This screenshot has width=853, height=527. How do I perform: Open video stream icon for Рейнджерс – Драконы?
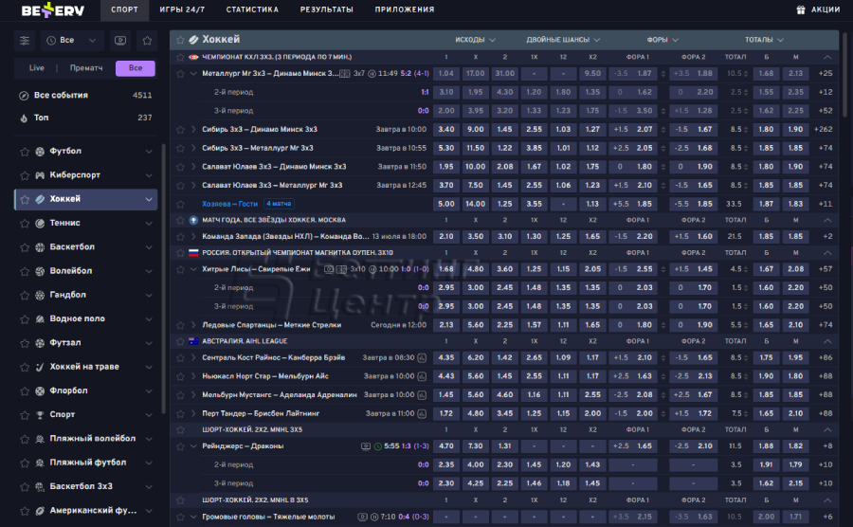[x=366, y=446]
